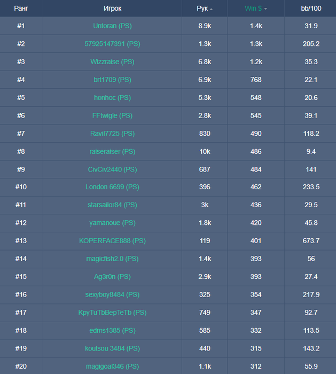The height and width of the screenshot is (374, 336).
Task: Open London 6699 (PS) profile
Action: pos(112,187)
